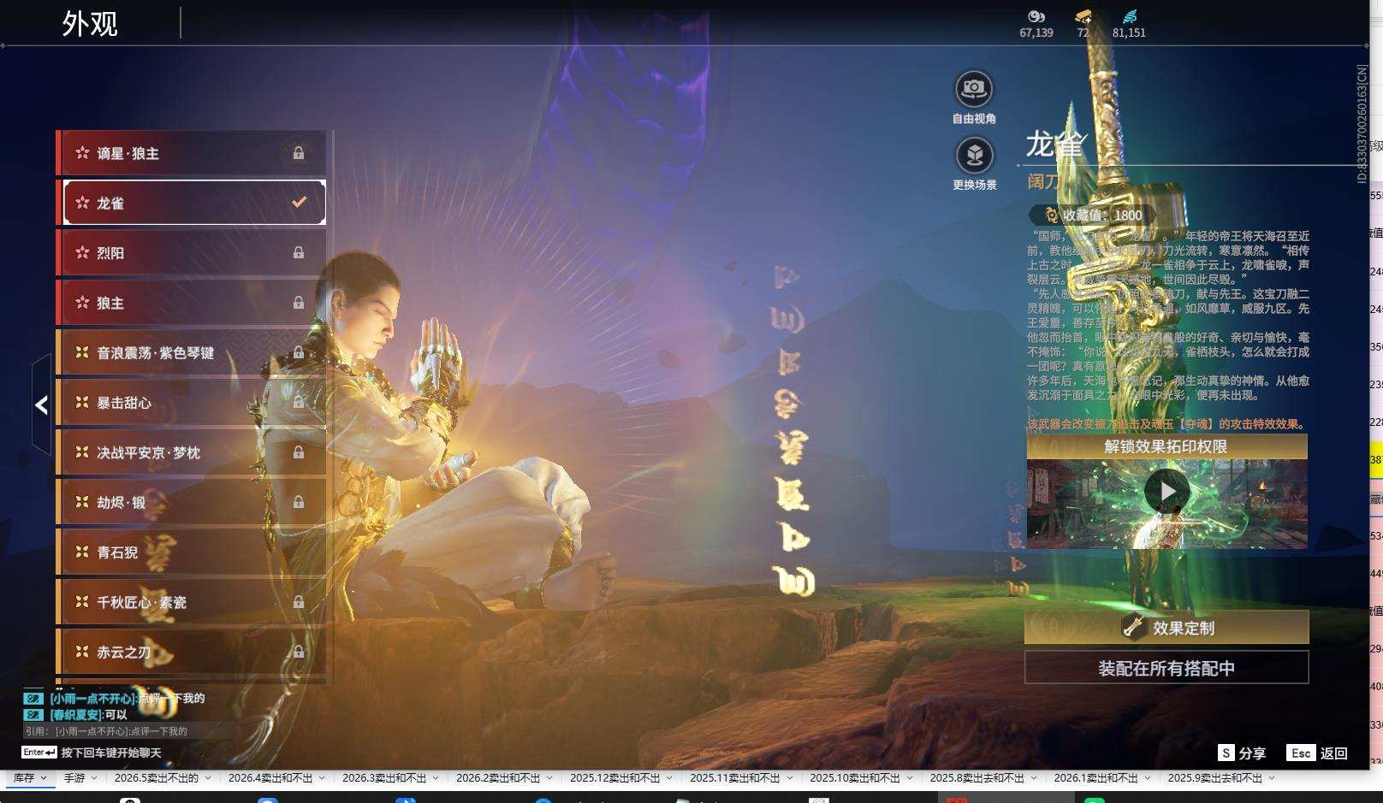The image size is (1383, 803).
Task: Open dropdown arrow on 2026.3卖出和不出 tab
Action: pos(436,778)
